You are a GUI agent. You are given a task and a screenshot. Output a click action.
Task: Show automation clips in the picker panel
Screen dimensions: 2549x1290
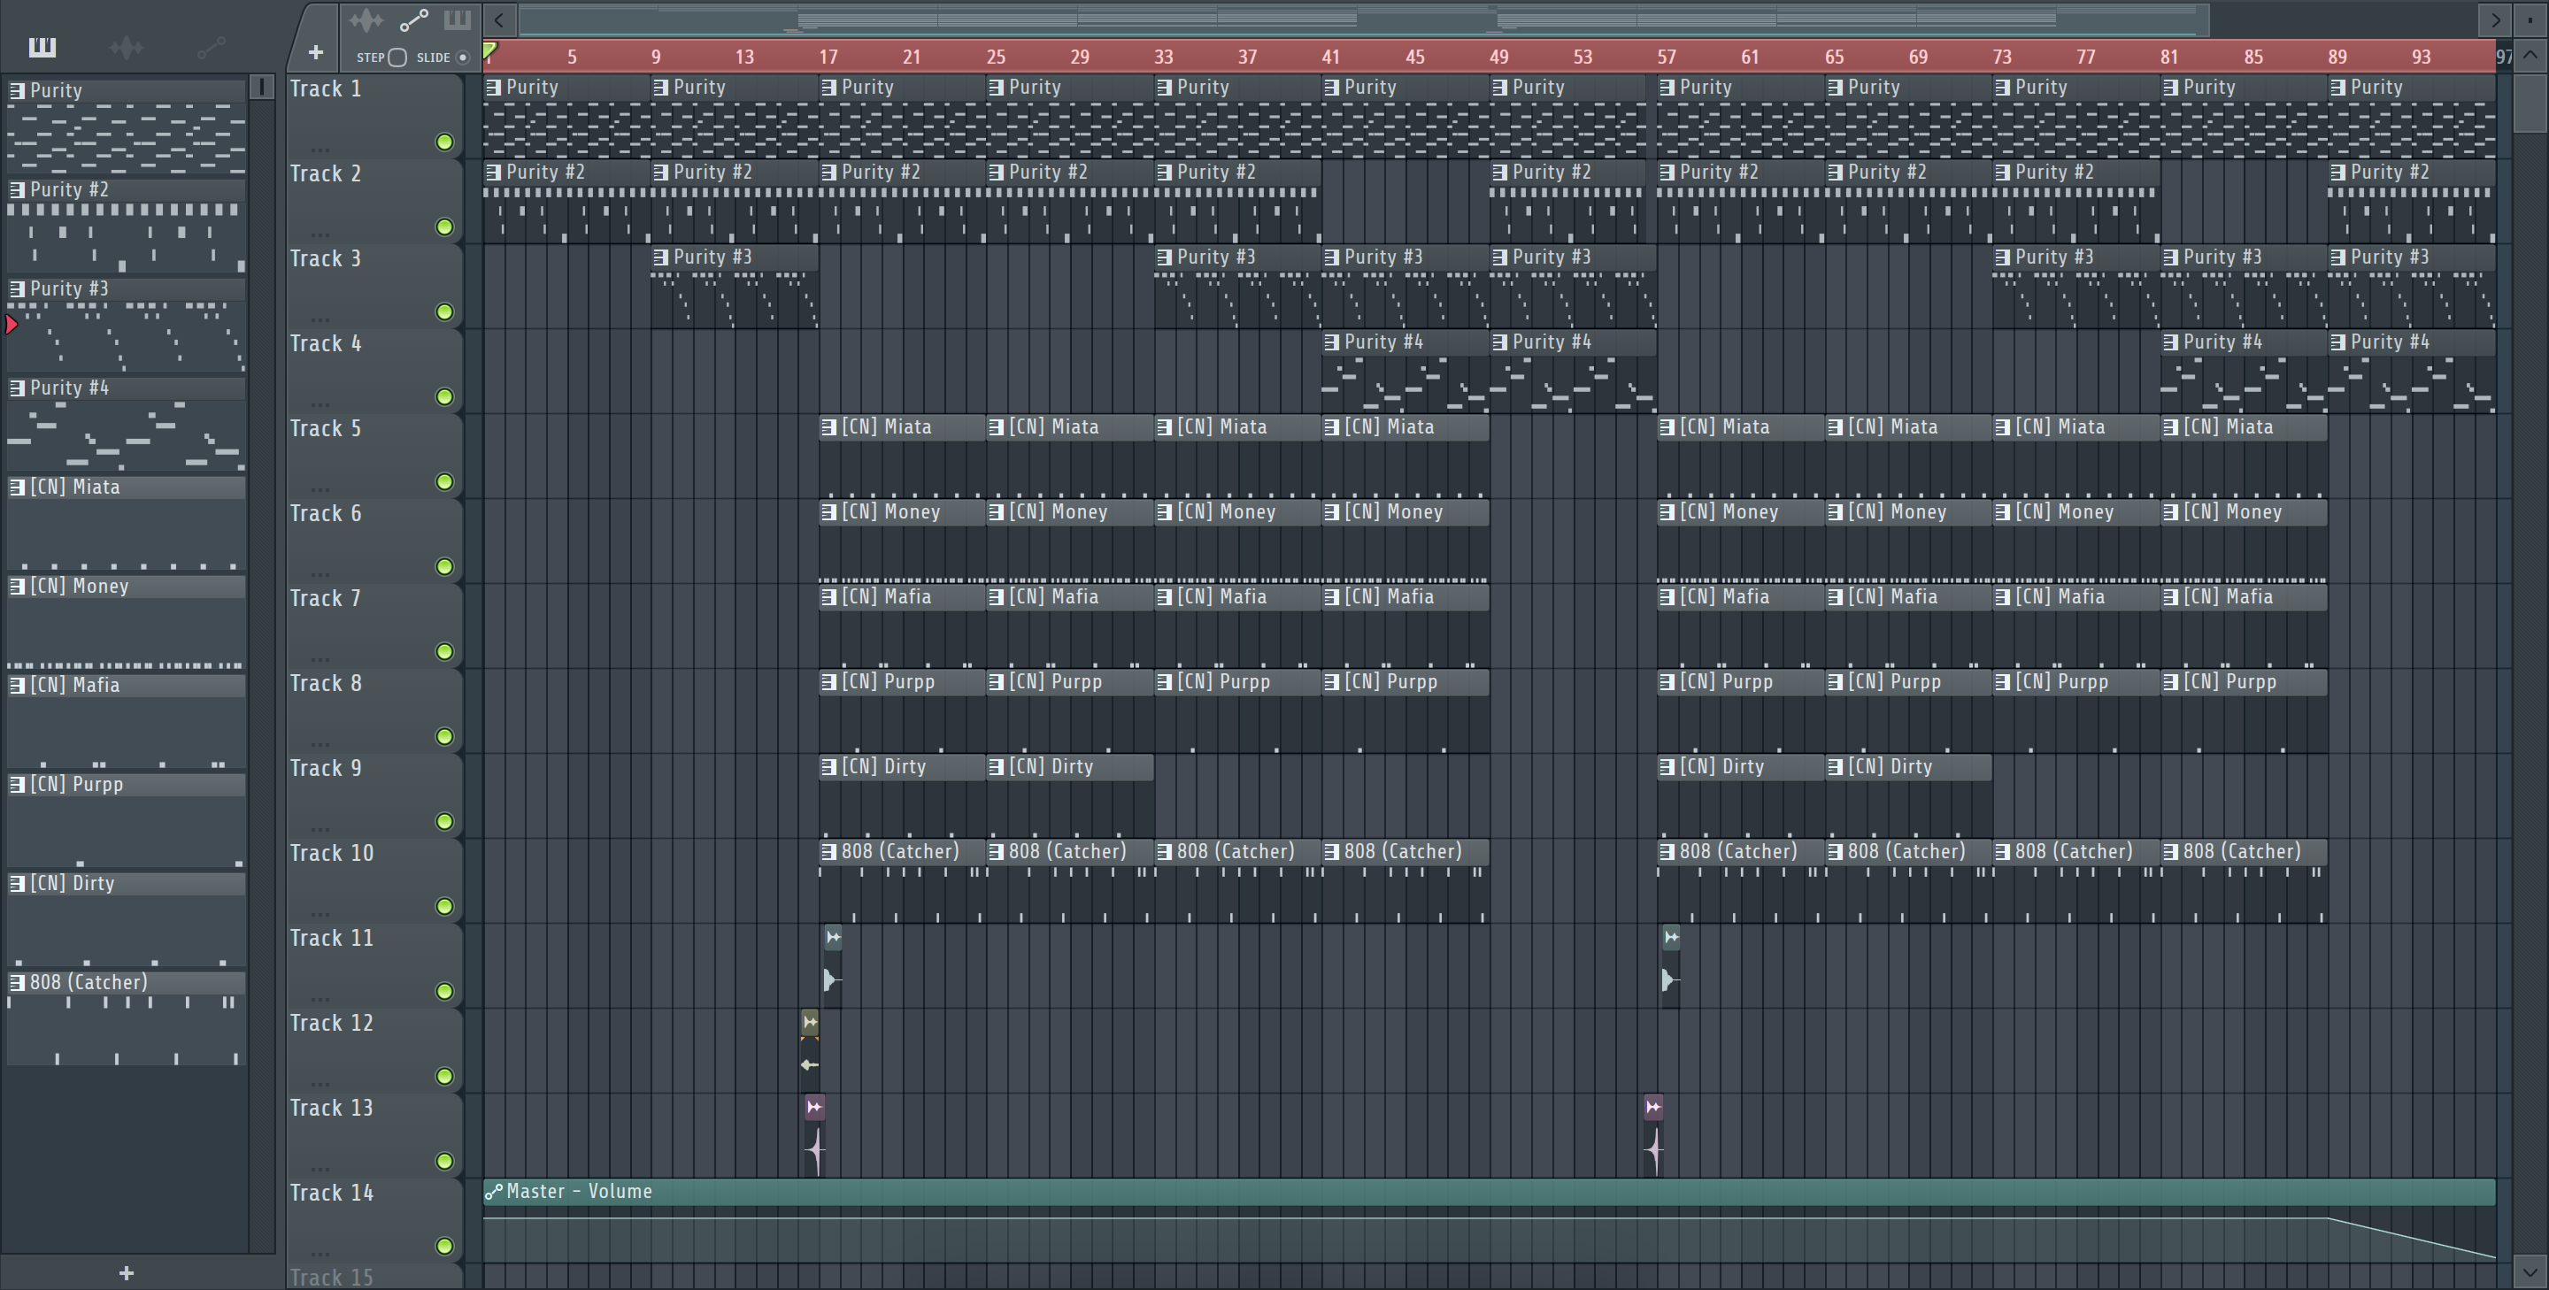coord(211,47)
